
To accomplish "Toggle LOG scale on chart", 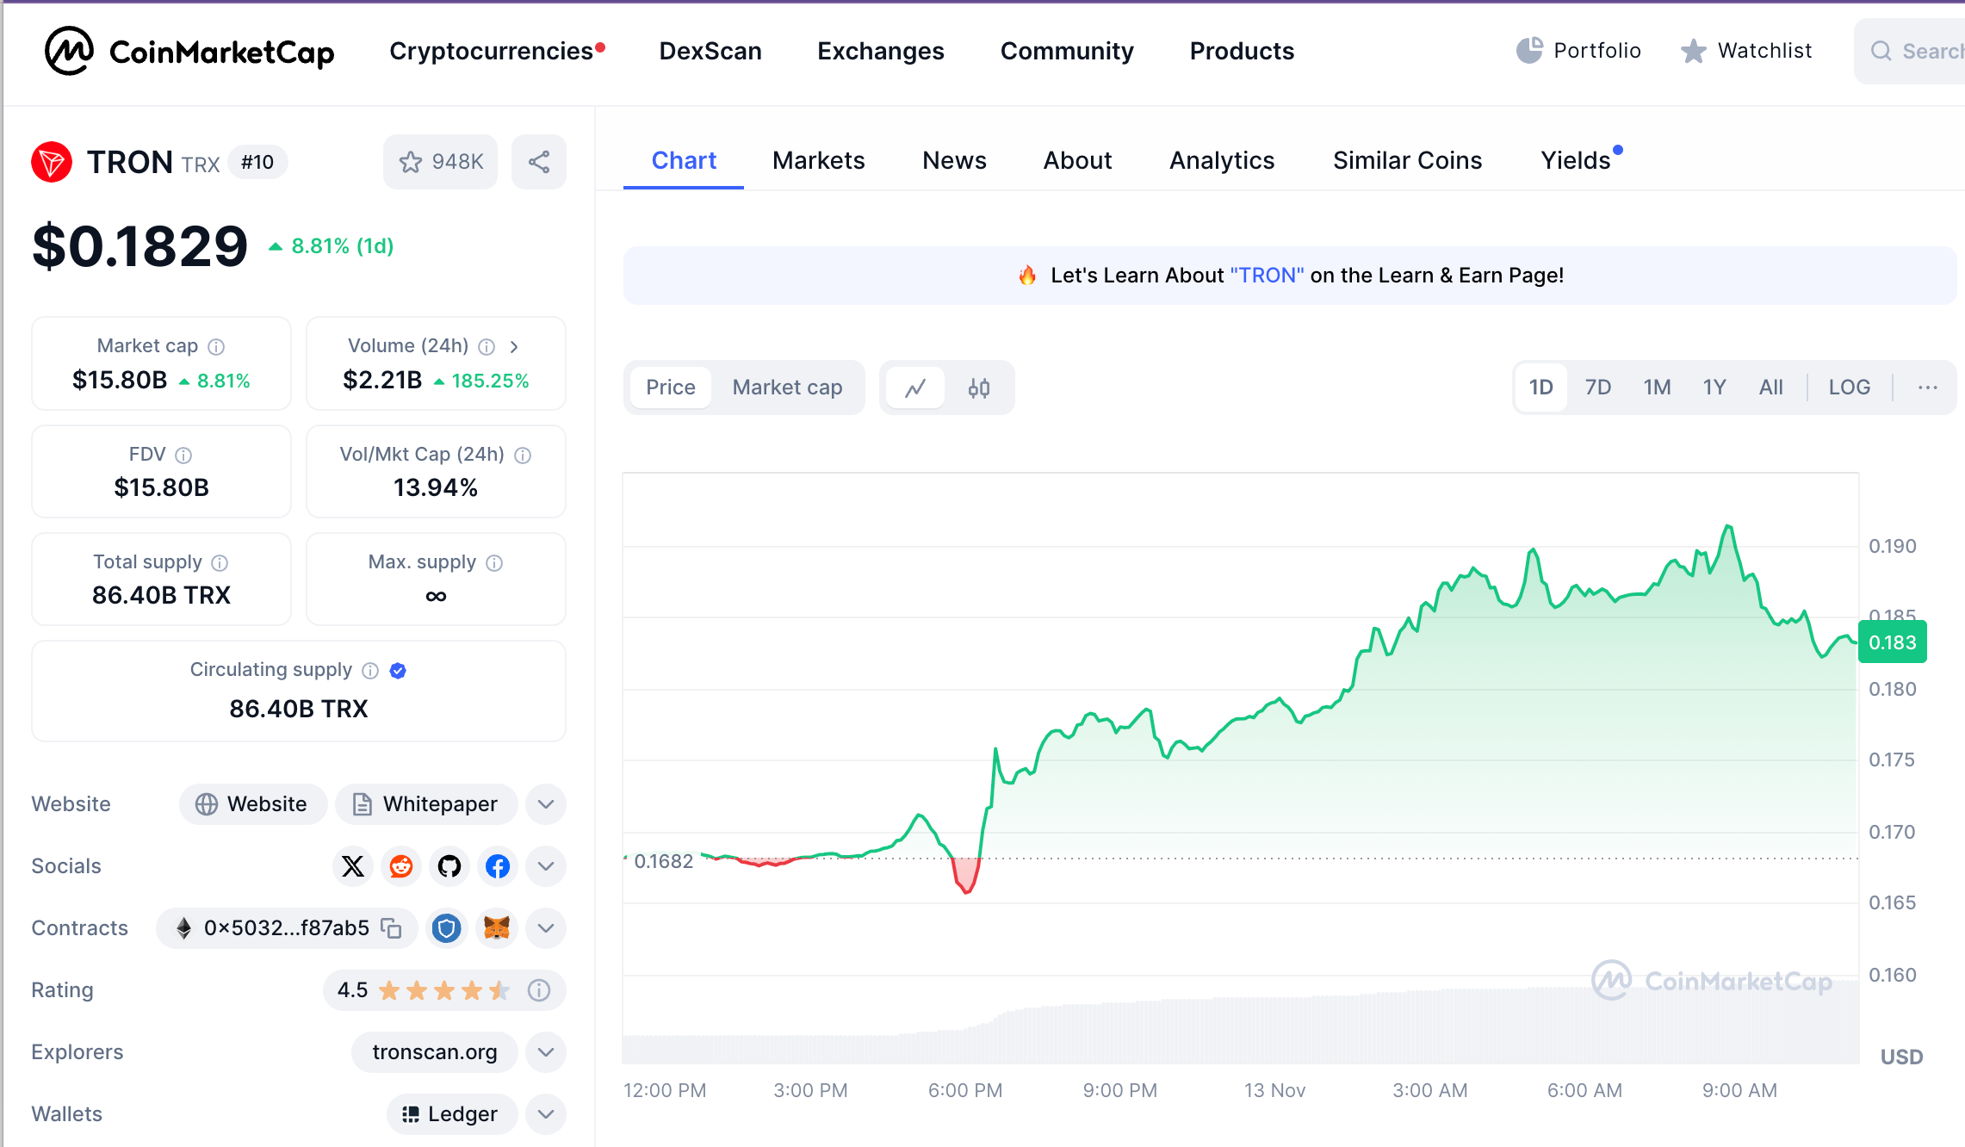I will point(1850,387).
